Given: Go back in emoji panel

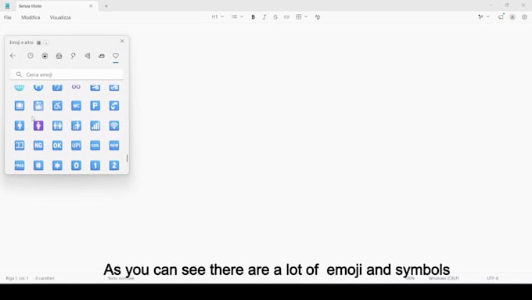Looking at the screenshot, I should pyautogui.click(x=13, y=56).
